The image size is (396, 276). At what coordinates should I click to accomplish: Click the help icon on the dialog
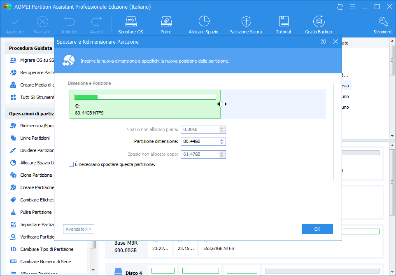pyautogui.click(x=323, y=41)
